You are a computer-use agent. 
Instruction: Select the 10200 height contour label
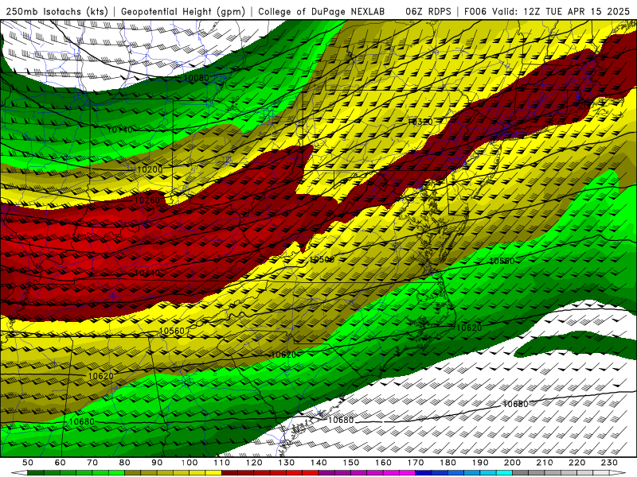tap(150, 169)
